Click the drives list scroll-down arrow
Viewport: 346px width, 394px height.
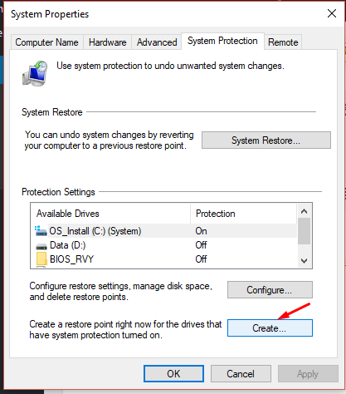coord(304,261)
